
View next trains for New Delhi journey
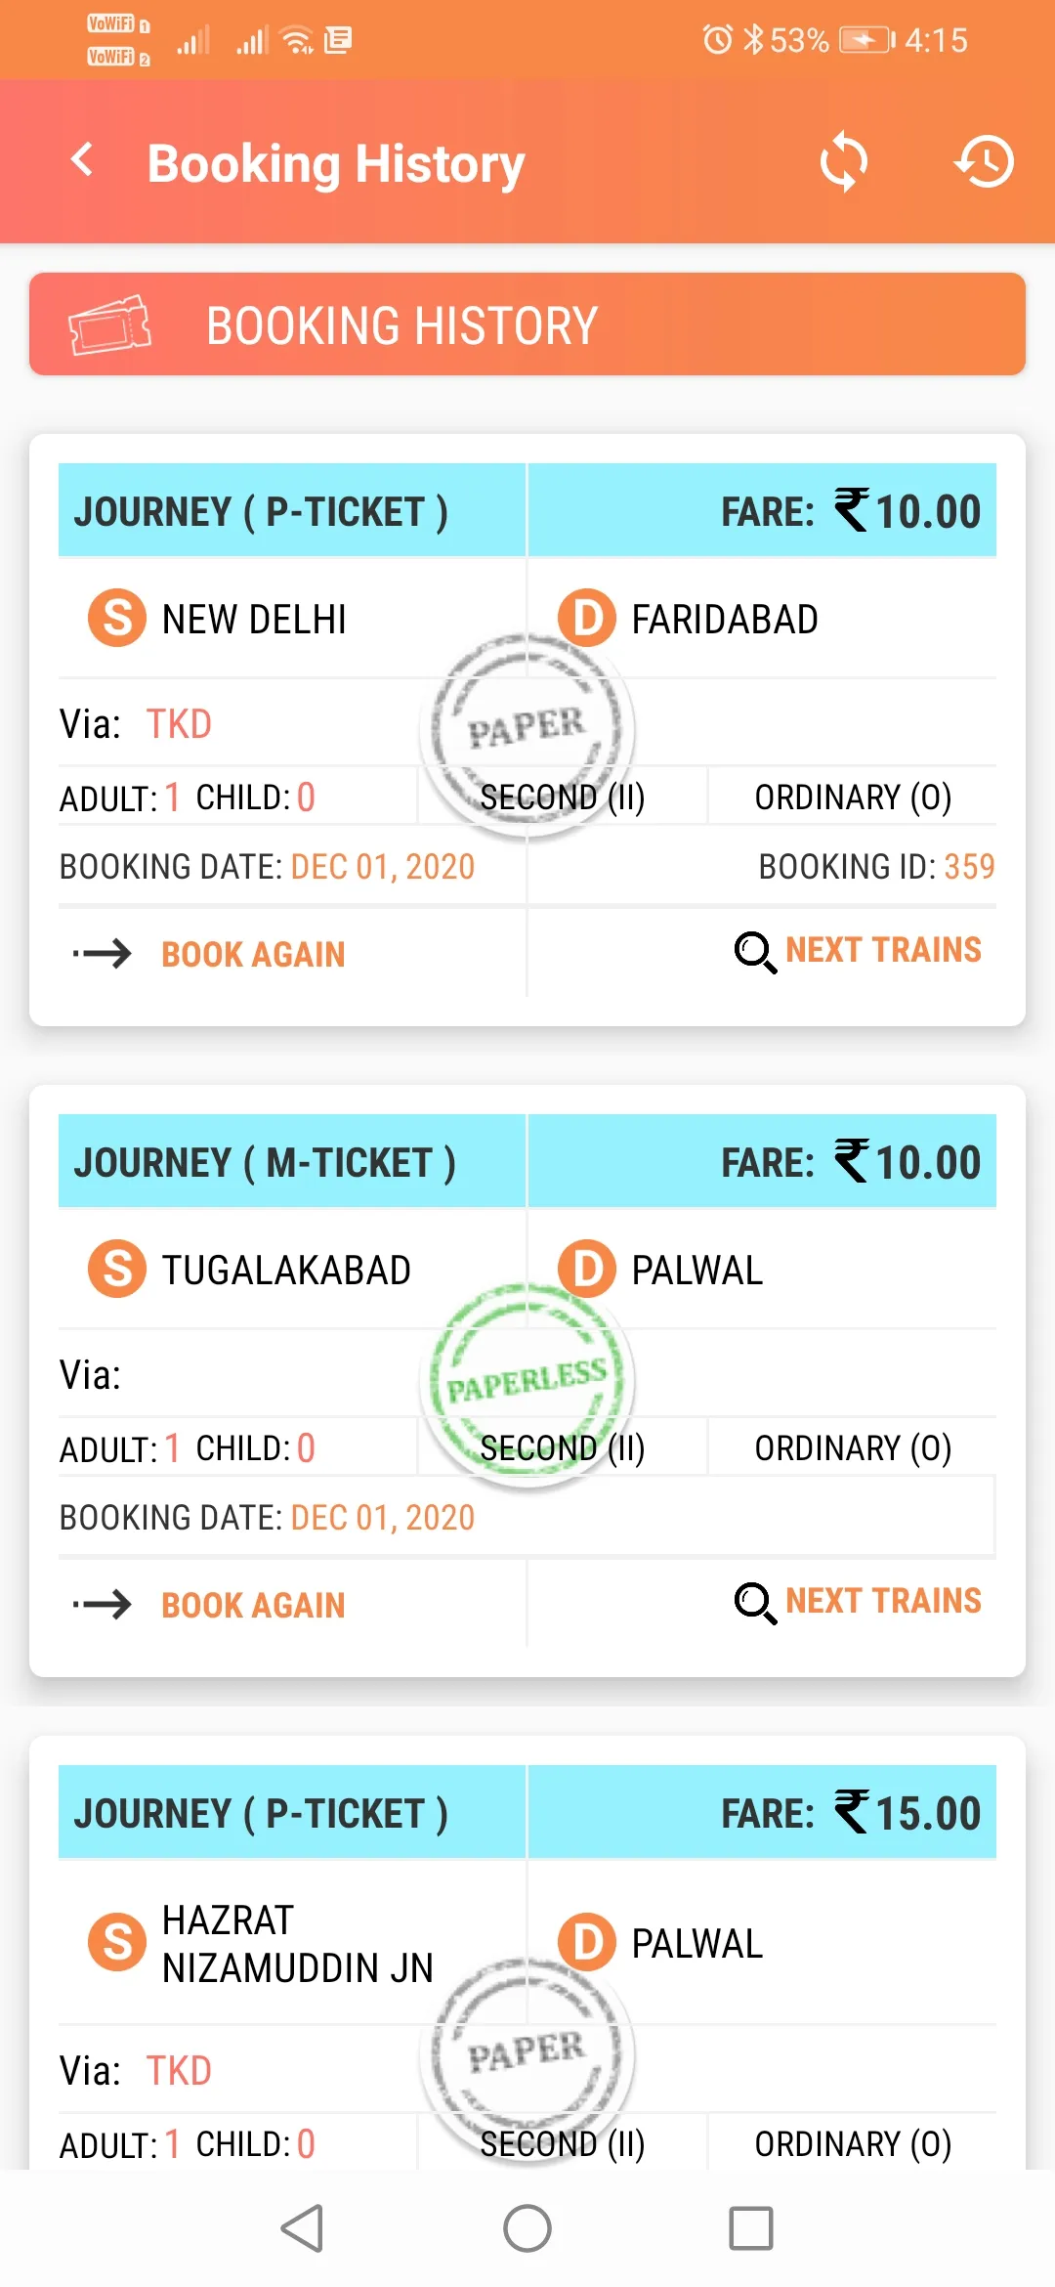pos(883,950)
